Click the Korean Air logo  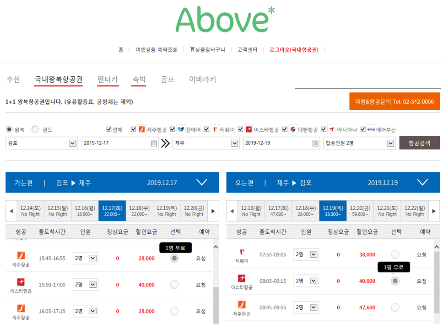click(293, 129)
